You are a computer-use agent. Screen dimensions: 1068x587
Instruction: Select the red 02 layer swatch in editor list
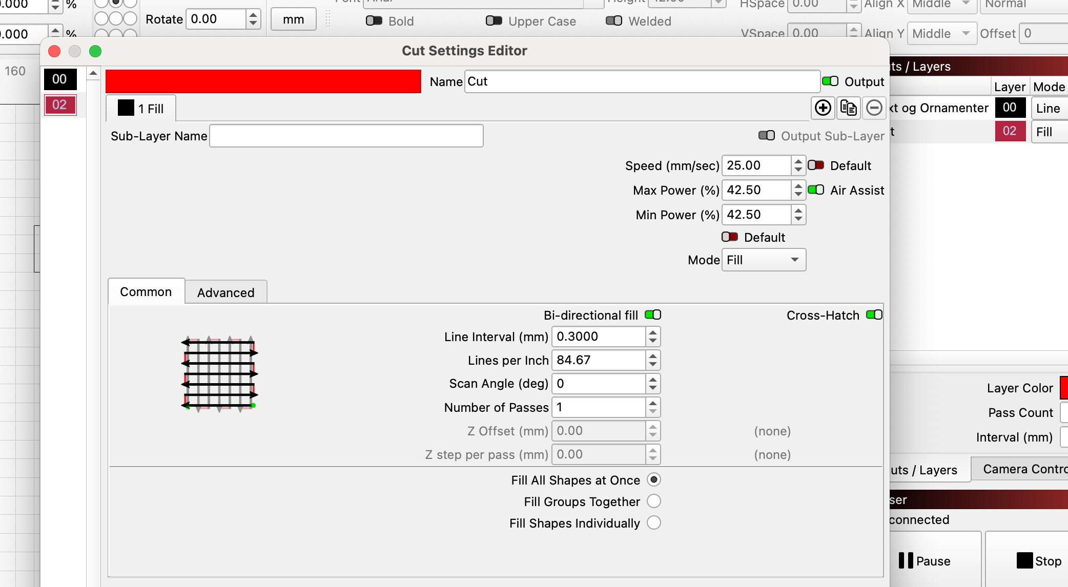(x=59, y=105)
